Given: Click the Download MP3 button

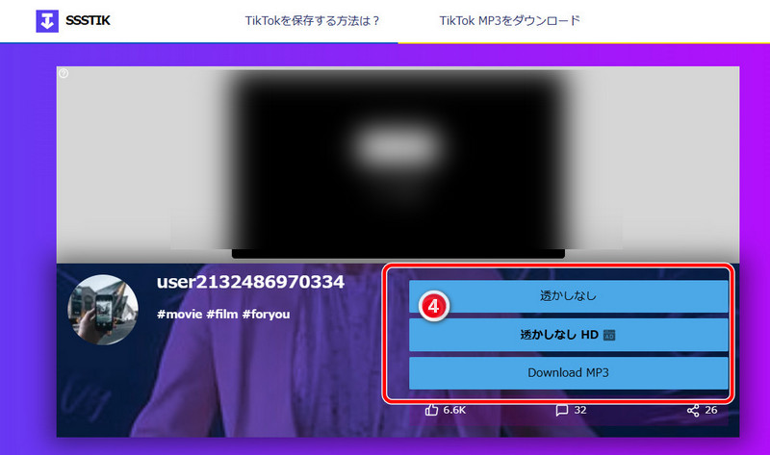Looking at the screenshot, I should 568,373.
